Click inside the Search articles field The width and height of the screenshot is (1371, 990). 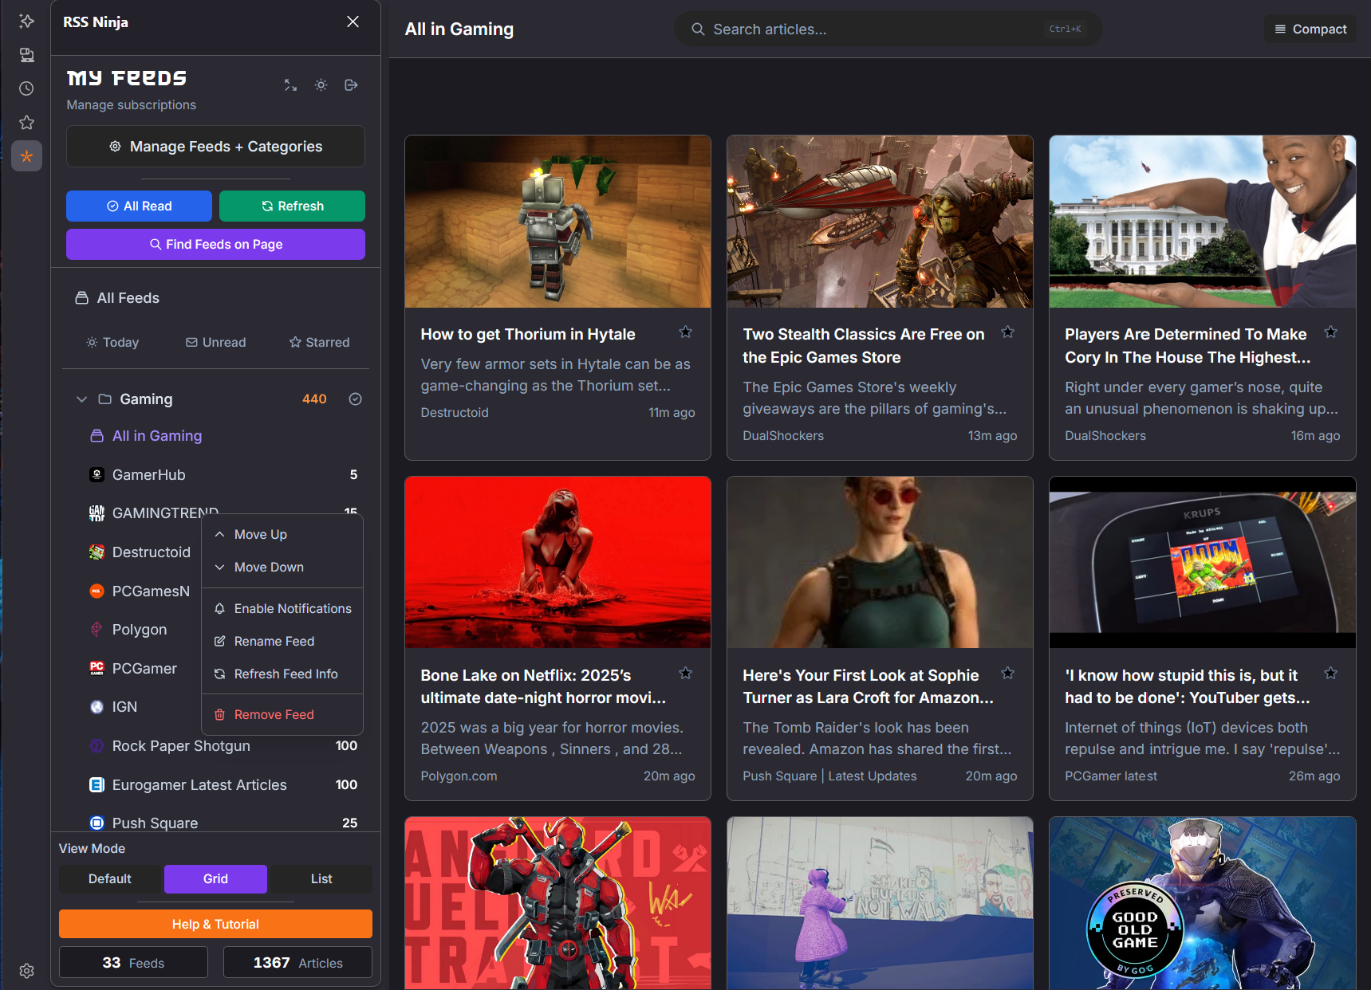837,29
